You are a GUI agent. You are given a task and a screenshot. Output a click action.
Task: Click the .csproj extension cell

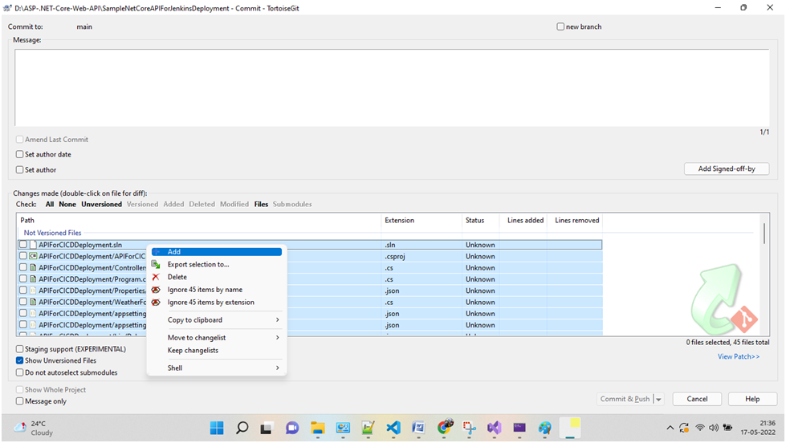point(394,256)
